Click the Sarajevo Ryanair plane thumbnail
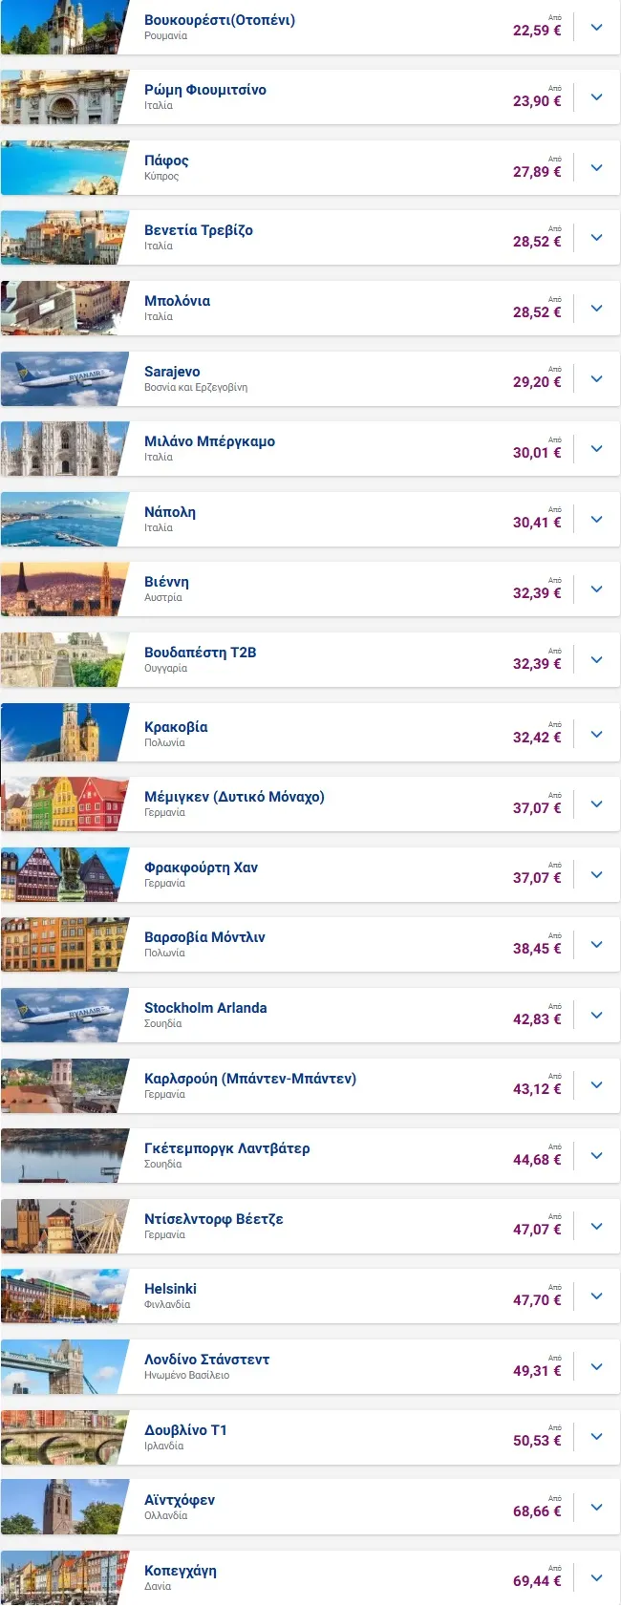The height and width of the screenshot is (1607, 621). click(x=64, y=379)
